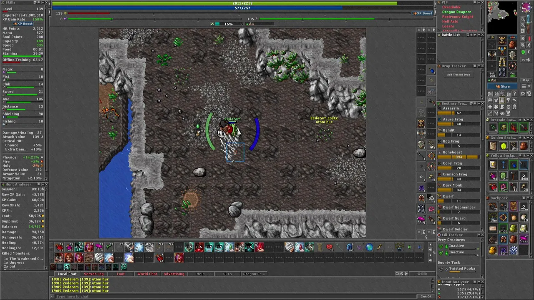
Task: Select crossed swords combat mode
Action: click(523, 38)
